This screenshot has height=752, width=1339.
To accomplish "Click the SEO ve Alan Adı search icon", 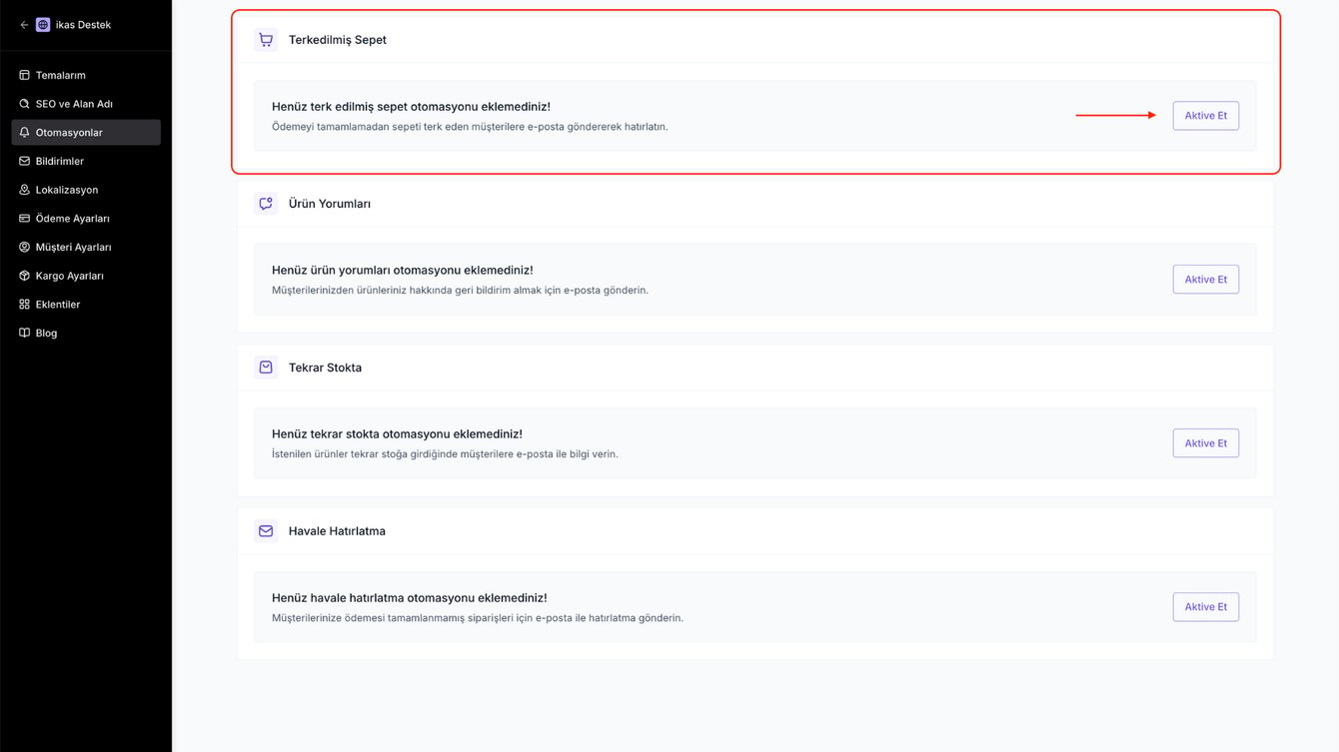I will tap(25, 104).
